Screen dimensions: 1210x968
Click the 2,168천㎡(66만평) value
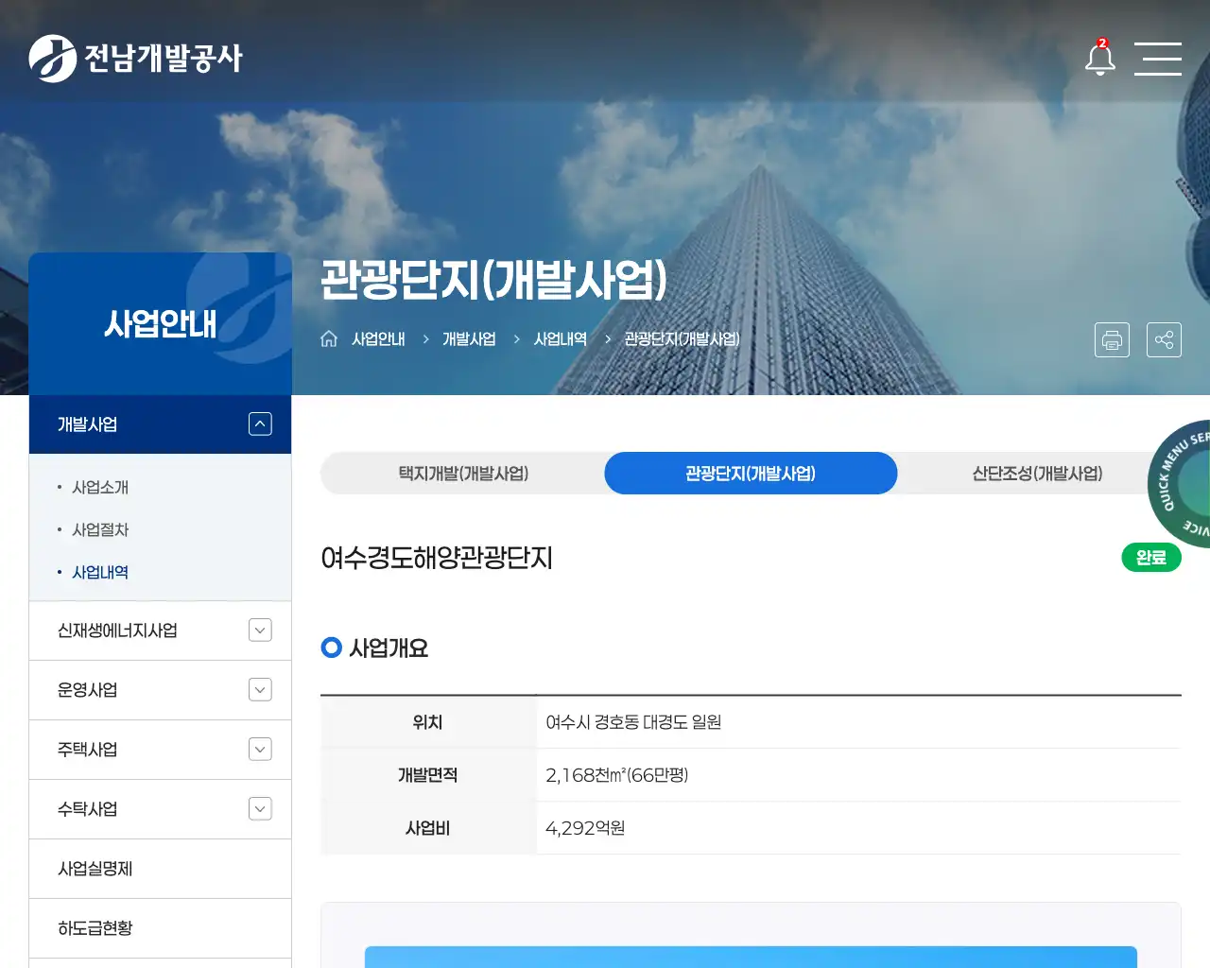tap(616, 775)
